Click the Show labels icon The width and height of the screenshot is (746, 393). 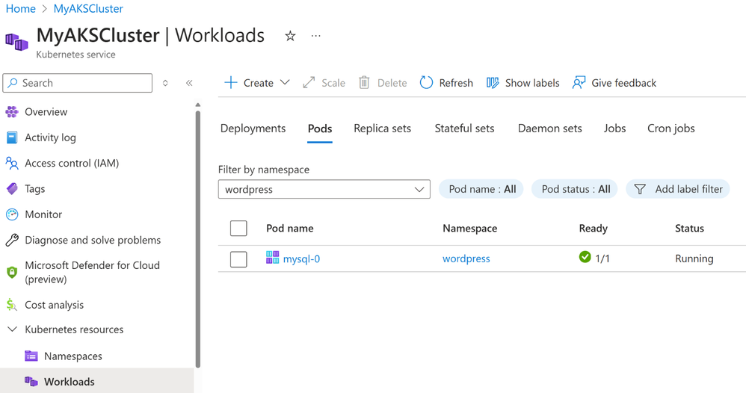[x=493, y=83]
